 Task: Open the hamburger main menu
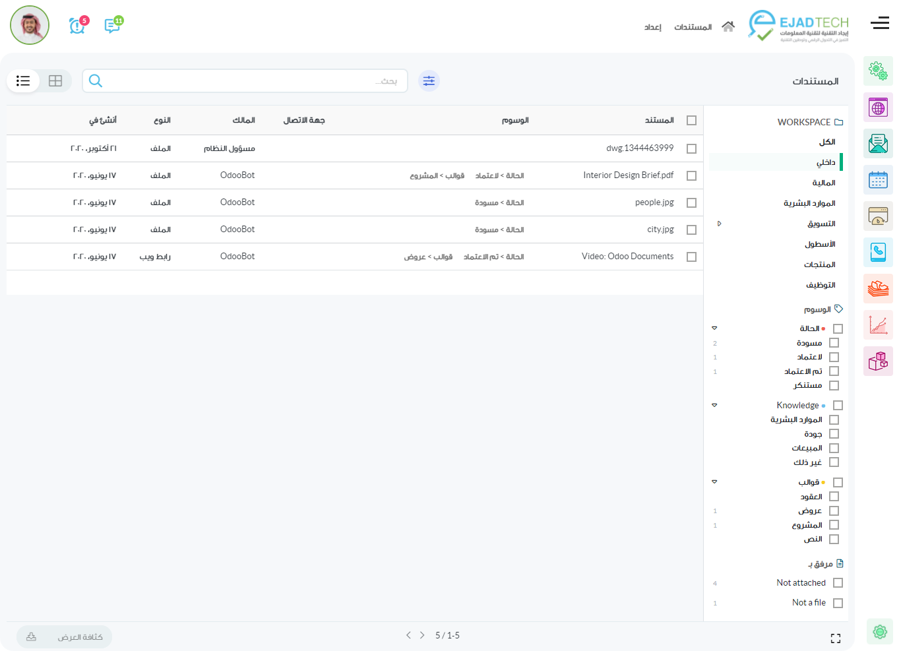tap(879, 24)
